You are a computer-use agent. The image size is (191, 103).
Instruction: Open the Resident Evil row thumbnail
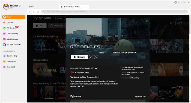pyautogui.click(x=45, y=46)
